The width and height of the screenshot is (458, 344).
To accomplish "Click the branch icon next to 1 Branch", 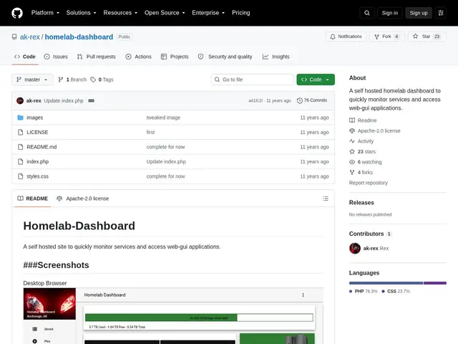I will tap(61, 80).
